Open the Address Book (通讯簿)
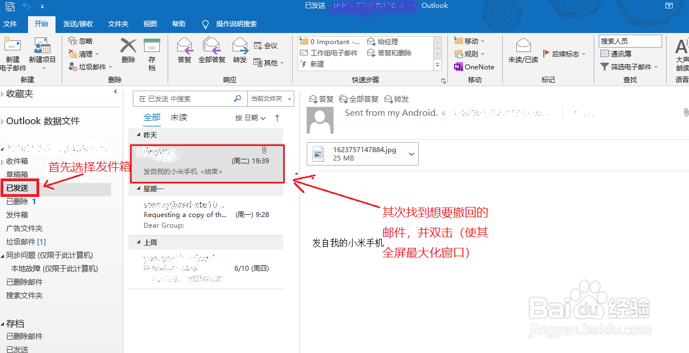689x353 pixels. (616, 54)
